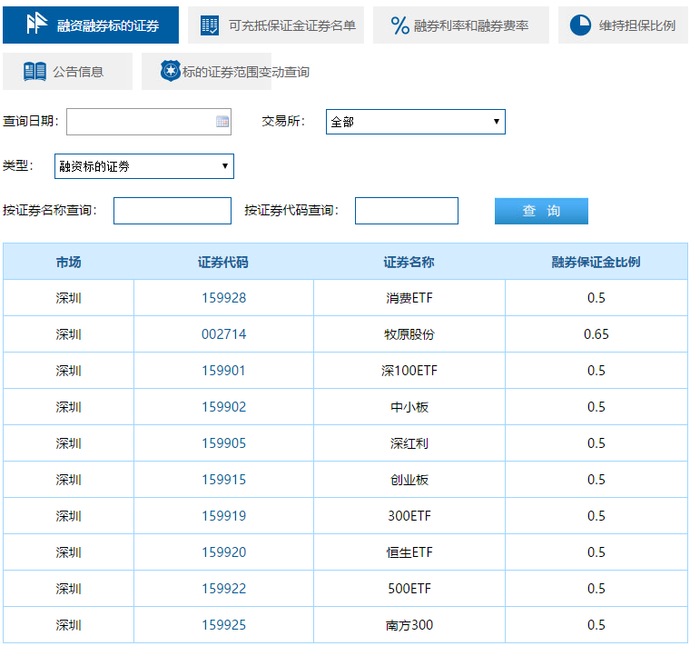Click the 市场 column header
Viewport: 690px width, 646px height.
pyautogui.click(x=69, y=262)
